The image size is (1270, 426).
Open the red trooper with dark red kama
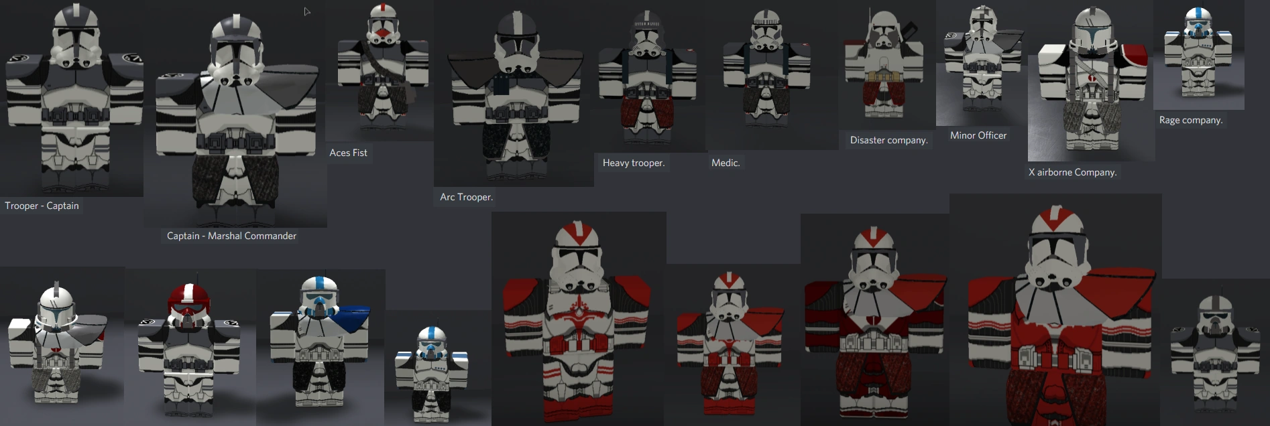tap(875, 320)
